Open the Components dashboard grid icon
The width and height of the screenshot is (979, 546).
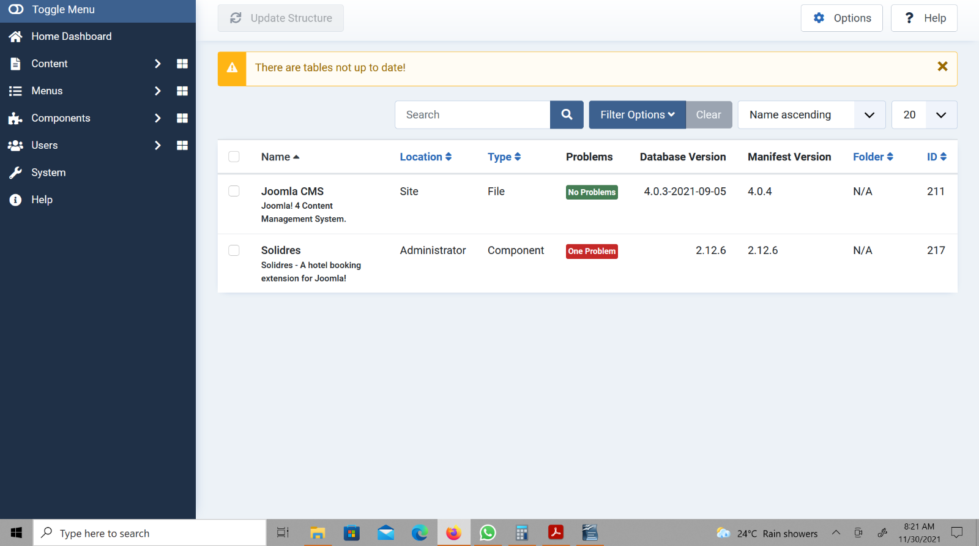click(x=182, y=118)
